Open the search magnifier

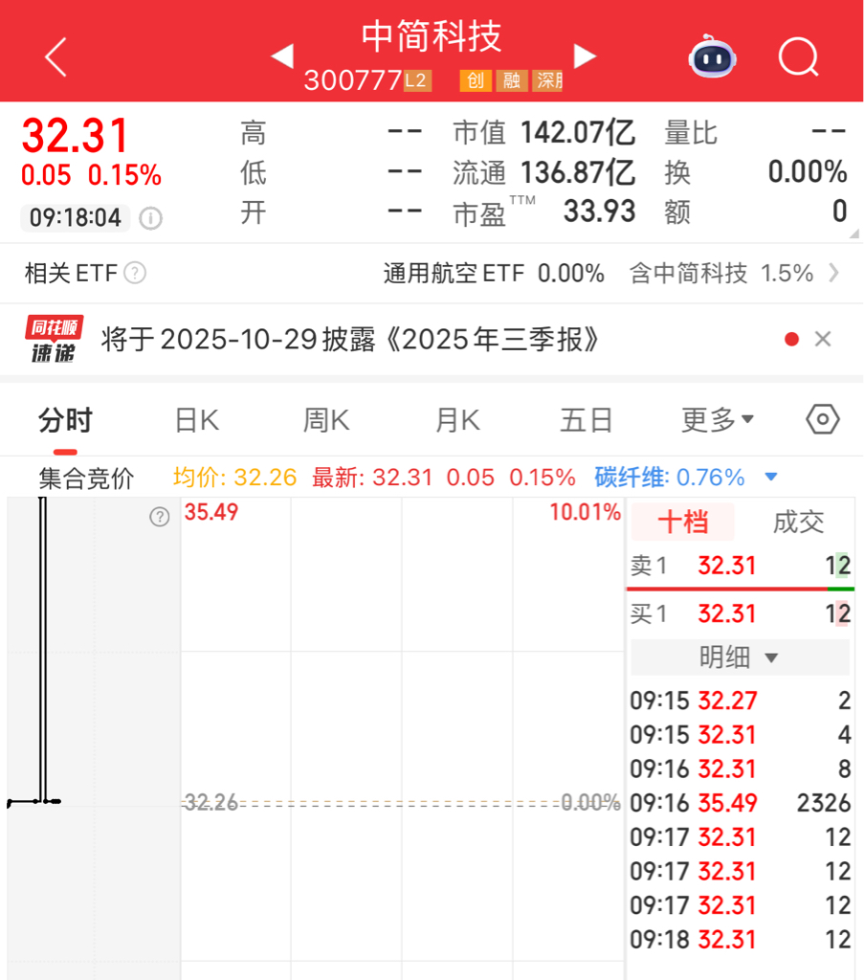coord(799,56)
